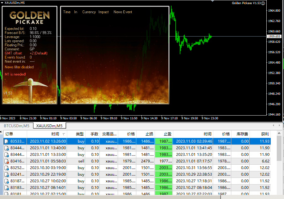Click the Golden Pickaxe smiley face icon

pyautogui.click(x=263, y=3)
